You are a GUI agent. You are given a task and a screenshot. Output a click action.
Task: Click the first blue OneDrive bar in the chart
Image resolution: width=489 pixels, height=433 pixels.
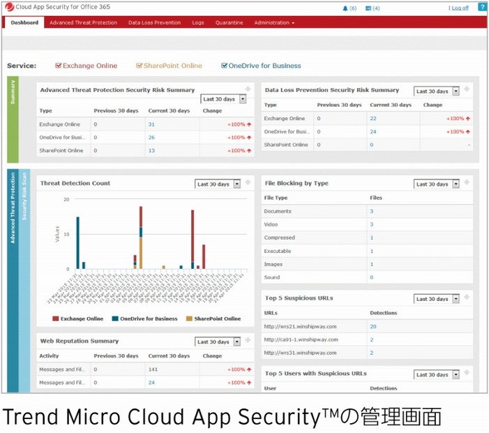click(x=77, y=243)
